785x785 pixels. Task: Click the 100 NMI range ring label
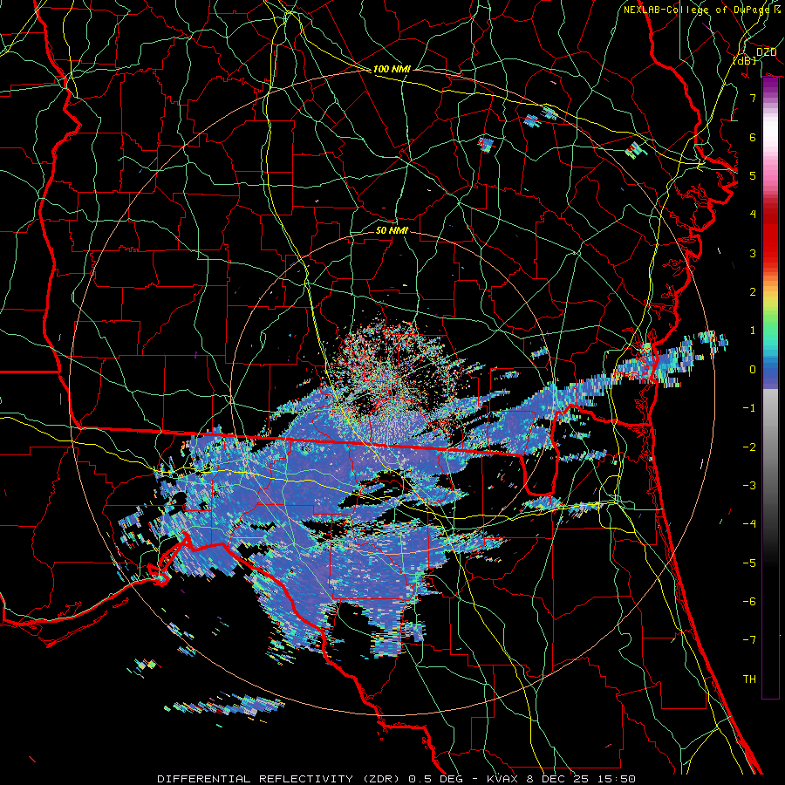point(392,69)
